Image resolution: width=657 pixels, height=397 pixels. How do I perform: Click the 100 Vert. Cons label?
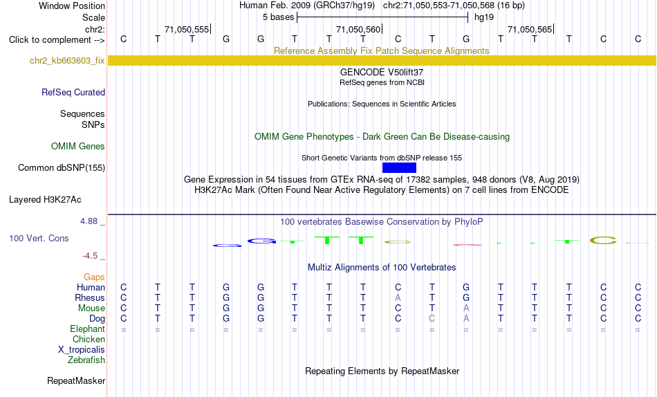pyautogui.click(x=39, y=238)
